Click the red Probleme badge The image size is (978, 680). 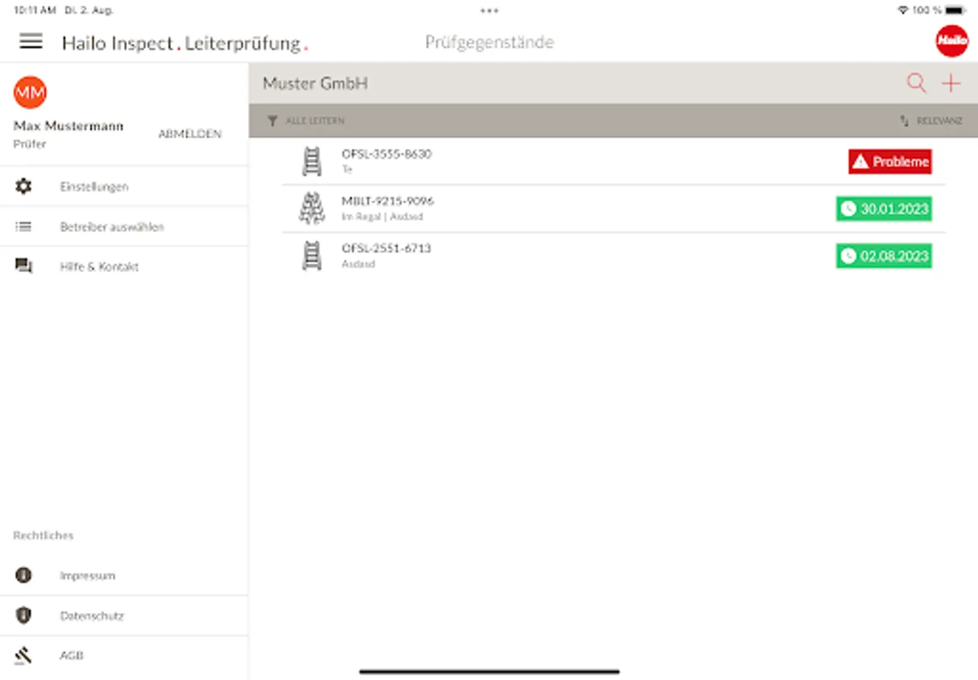(x=890, y=162)
